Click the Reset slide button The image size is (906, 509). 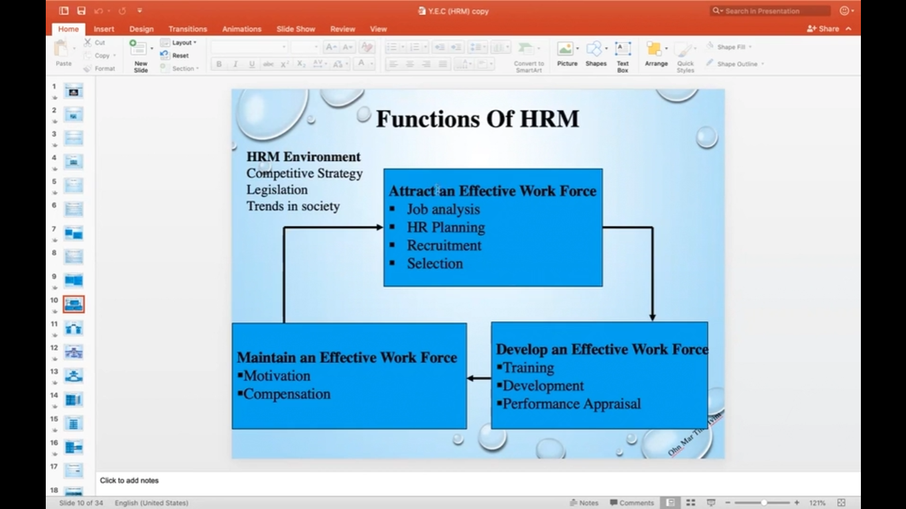[175, 56]
